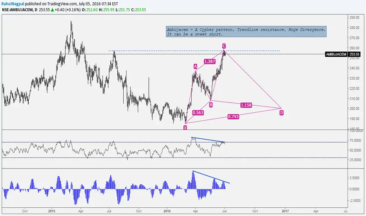
Task: Select the blue Cypher pattern note box
Action: click(x=246, y=32)
